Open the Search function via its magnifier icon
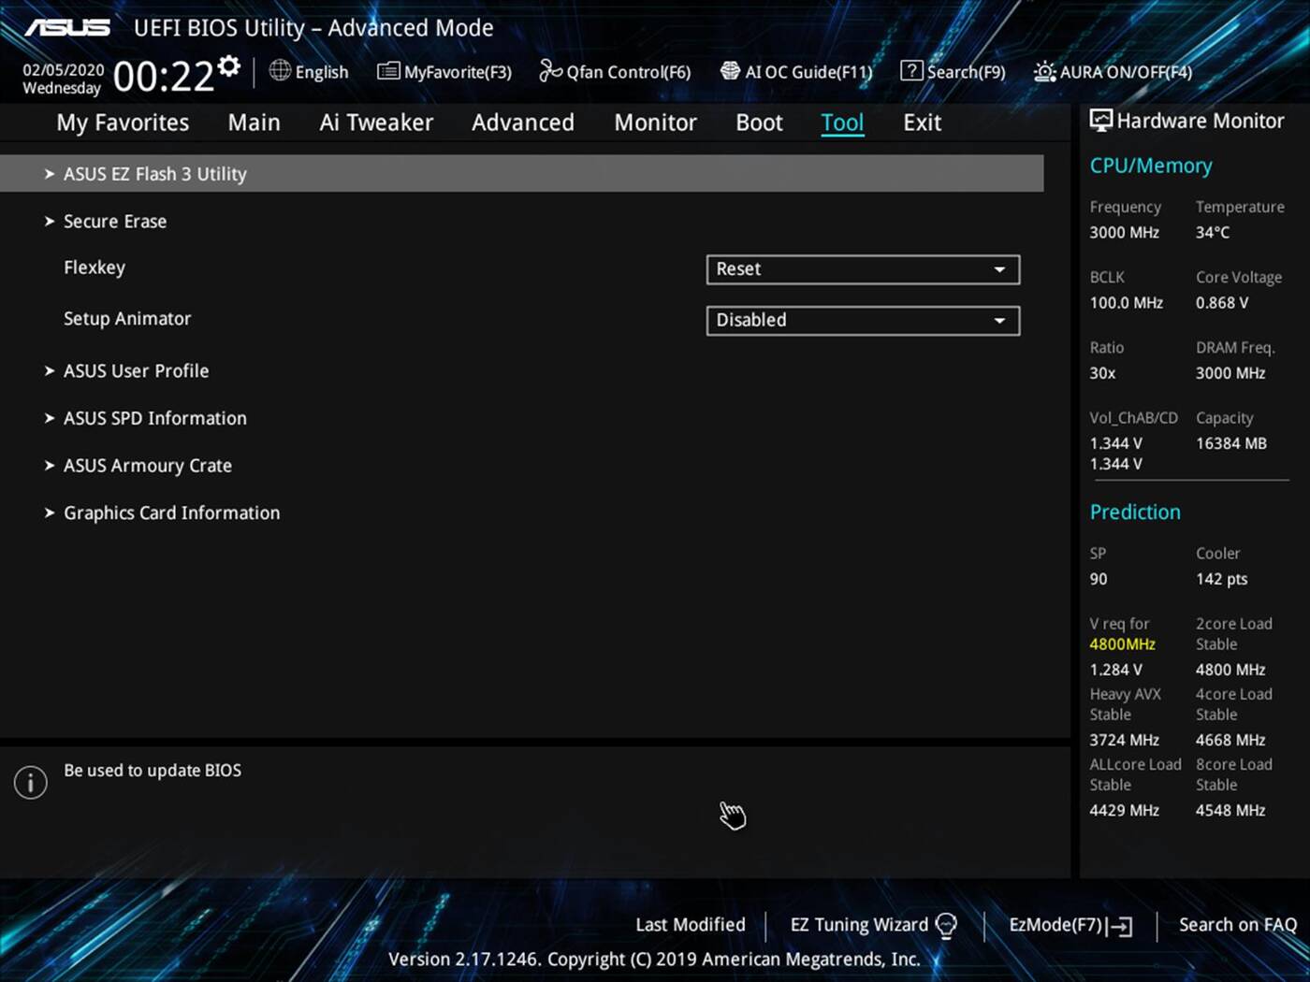Viewport: 1310px width, 982px height. 910,70
